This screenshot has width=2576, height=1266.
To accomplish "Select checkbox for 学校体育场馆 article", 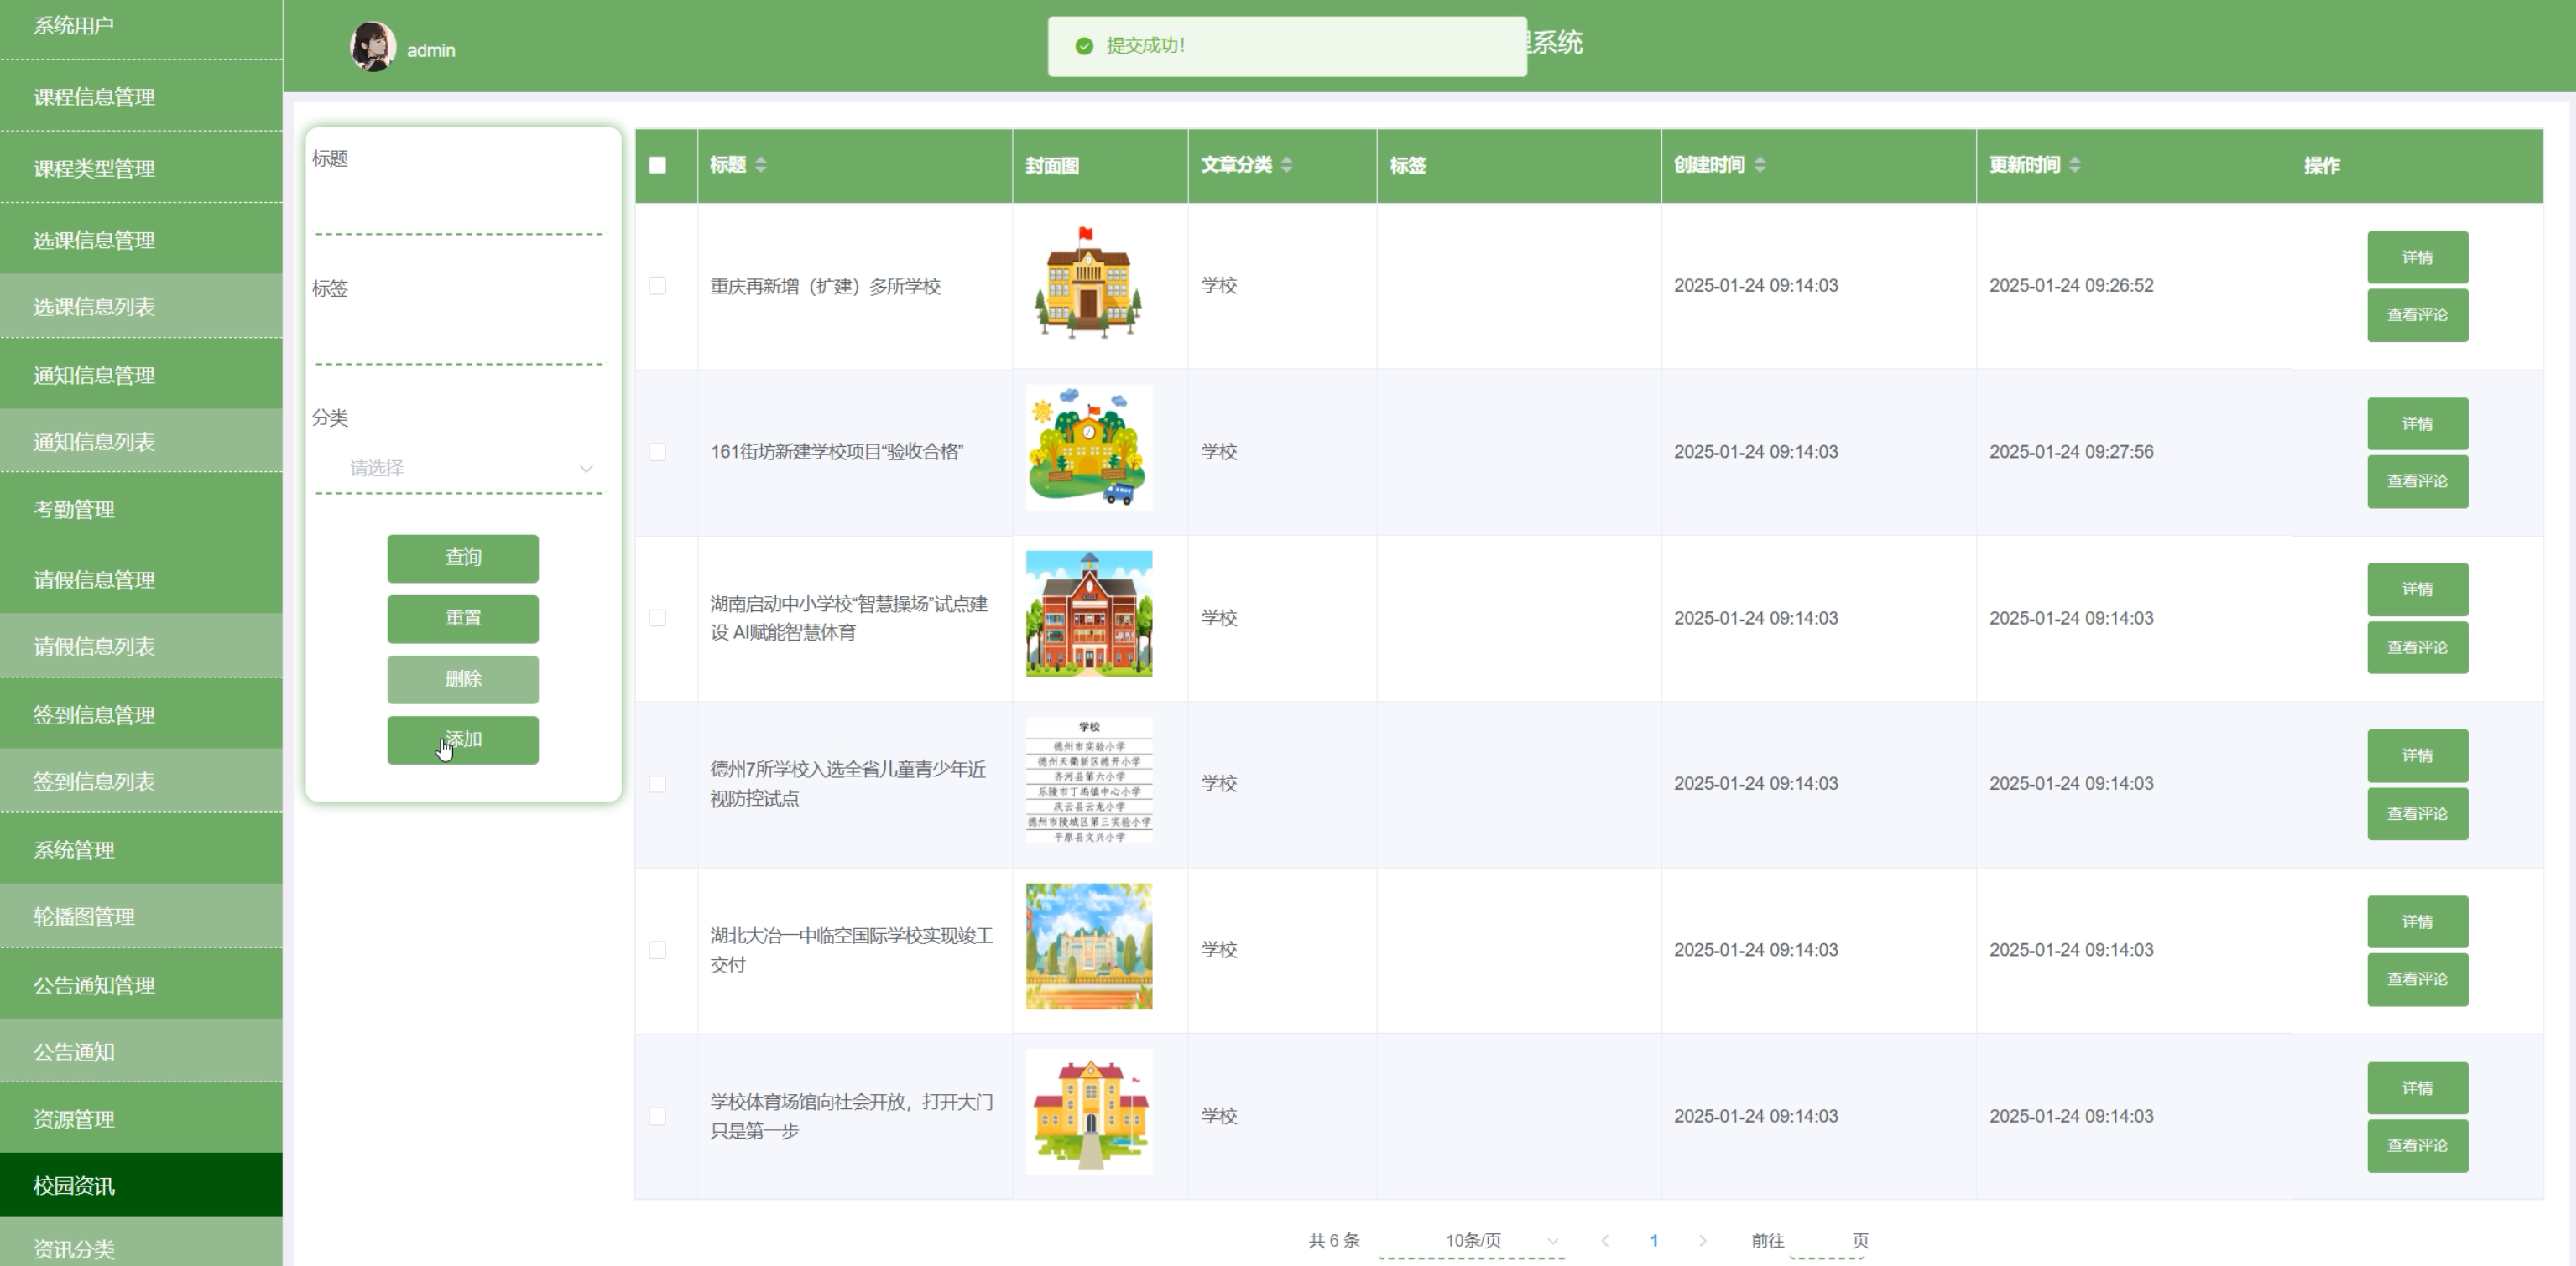I will pos(657,1115).
